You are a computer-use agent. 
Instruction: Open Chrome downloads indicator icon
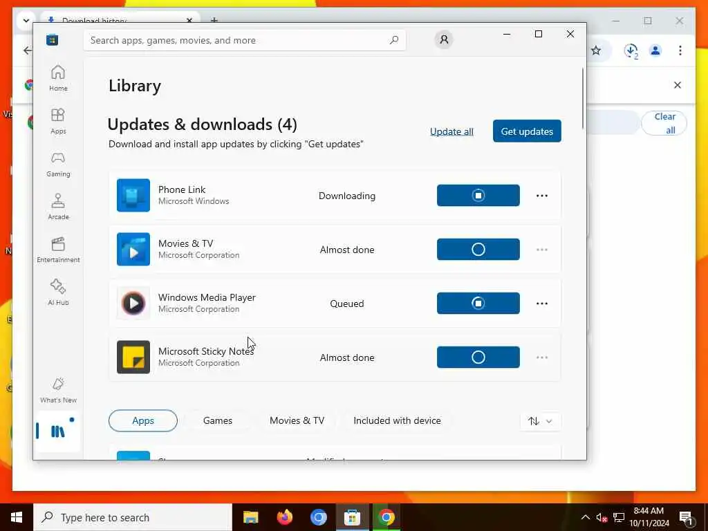coord(631,50)
